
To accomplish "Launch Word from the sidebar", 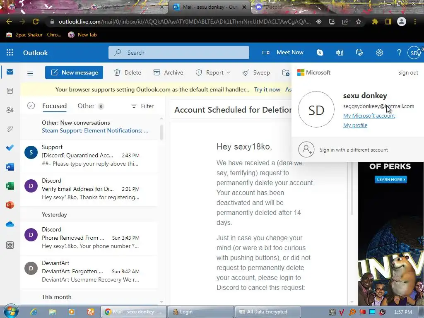I will 10,167.
